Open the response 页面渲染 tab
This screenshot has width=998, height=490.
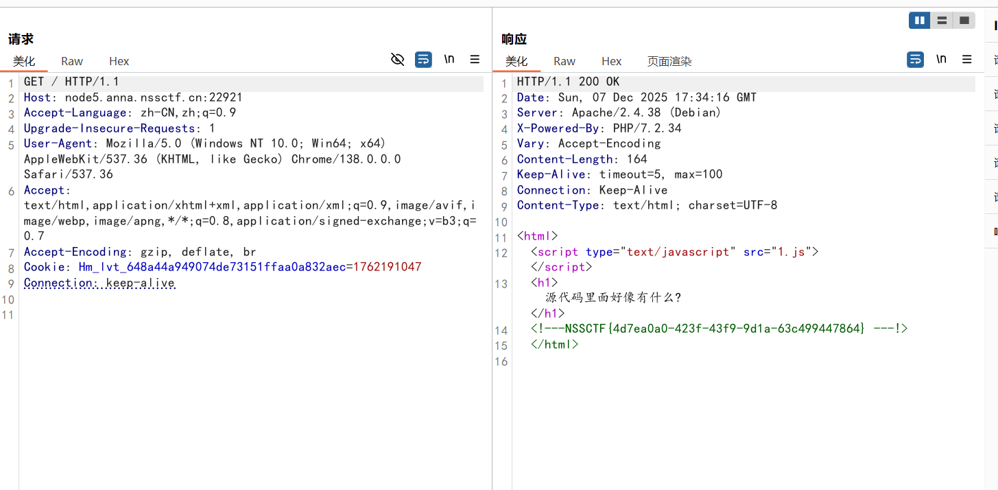669,61
